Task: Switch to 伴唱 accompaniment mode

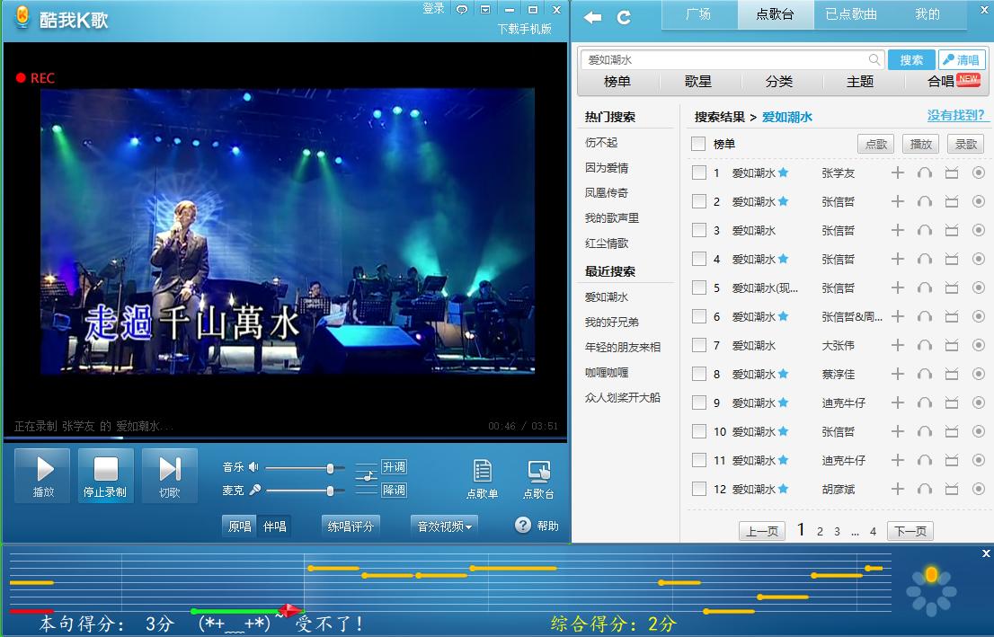Action: click(x=275, y=526)
